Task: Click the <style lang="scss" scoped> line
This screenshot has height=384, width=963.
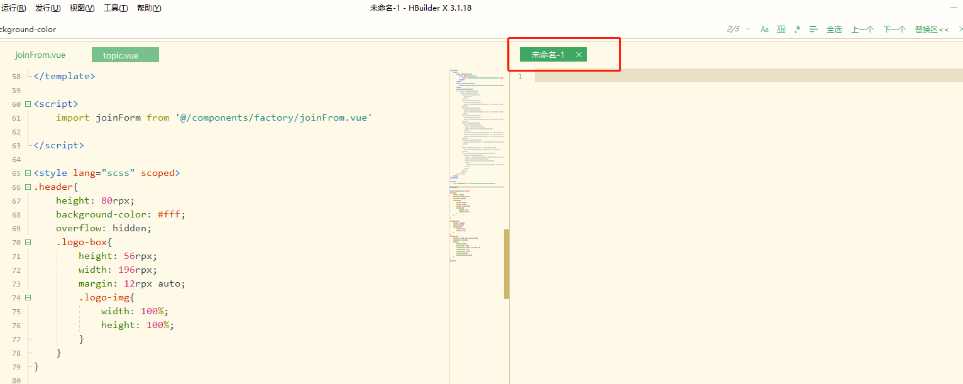Action: tap(107, 173)
